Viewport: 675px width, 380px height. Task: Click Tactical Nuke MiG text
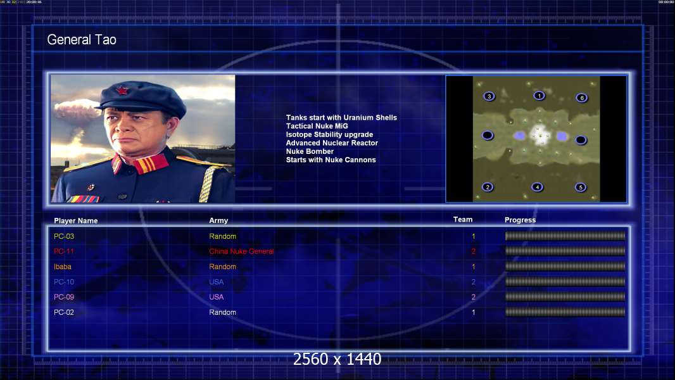317,126
